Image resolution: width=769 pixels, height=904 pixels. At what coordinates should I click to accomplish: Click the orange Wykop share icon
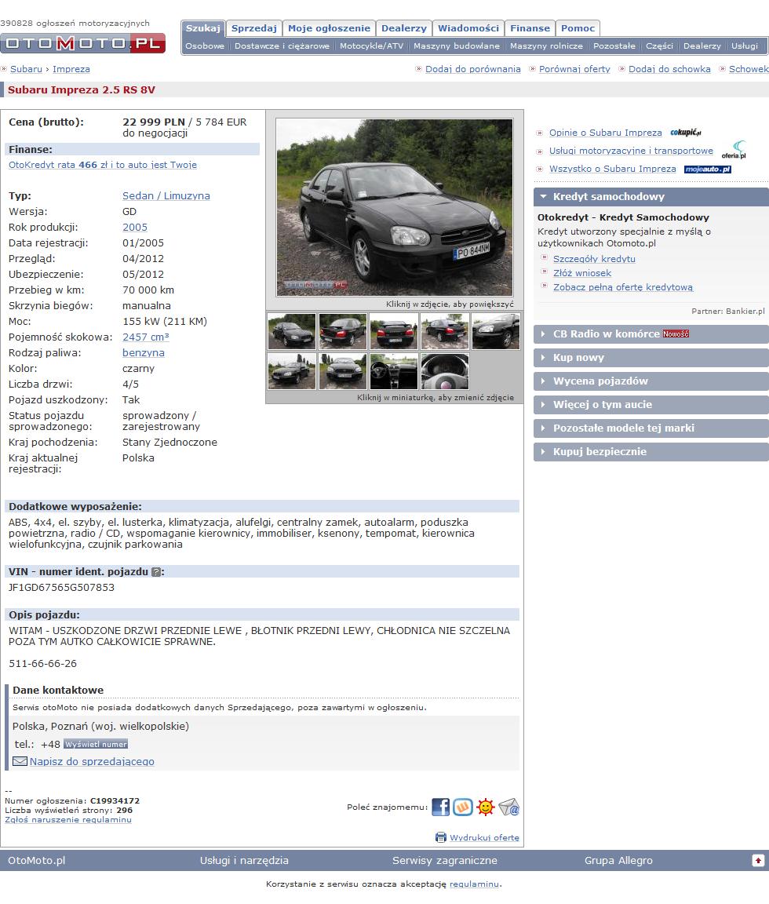click(463, 807)
